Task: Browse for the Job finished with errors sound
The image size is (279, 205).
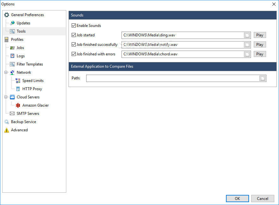Action: click(x=247, y=54)
